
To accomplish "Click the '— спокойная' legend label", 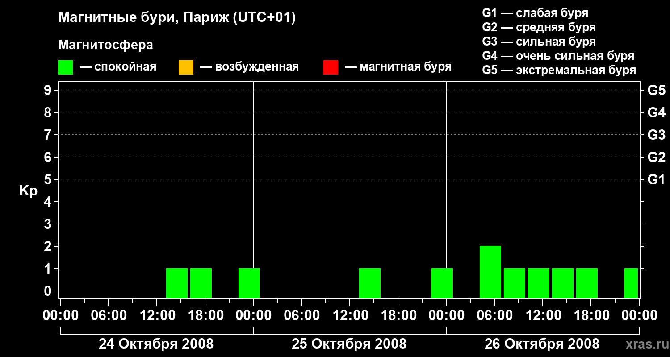I will click(118, 67).
